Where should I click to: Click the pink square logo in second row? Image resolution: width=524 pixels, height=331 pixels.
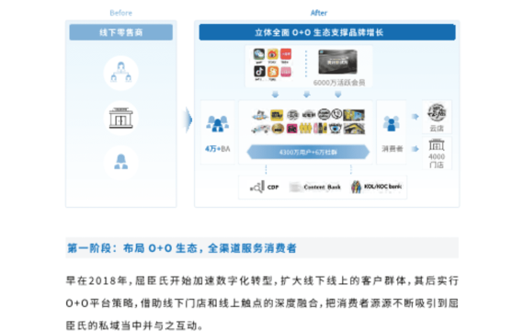(292, 129)
